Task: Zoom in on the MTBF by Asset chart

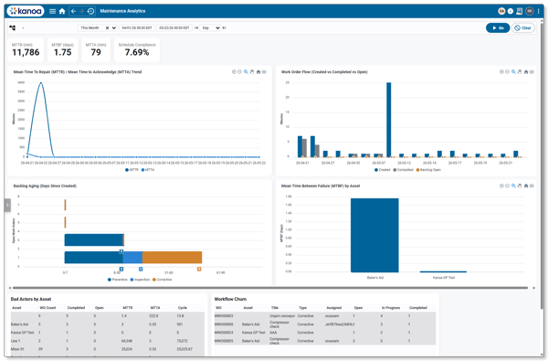Action: click(x=501, y=186)
